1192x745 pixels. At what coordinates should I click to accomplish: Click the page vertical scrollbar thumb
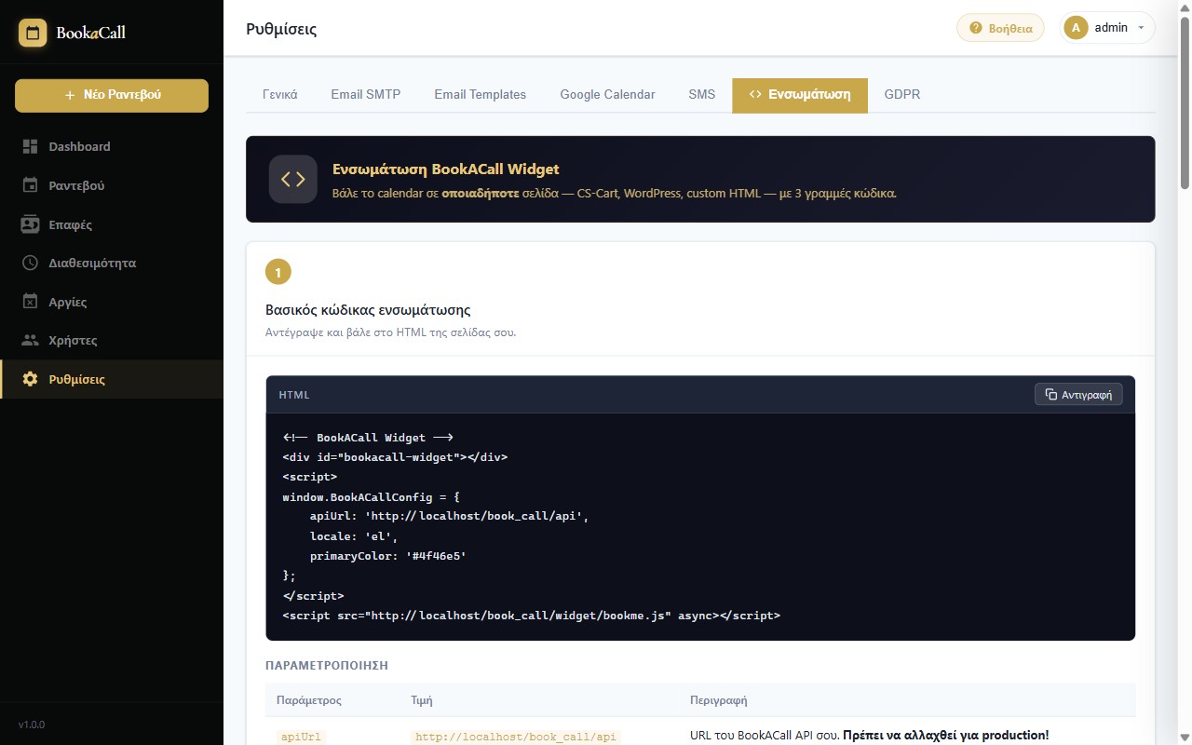1185,102
